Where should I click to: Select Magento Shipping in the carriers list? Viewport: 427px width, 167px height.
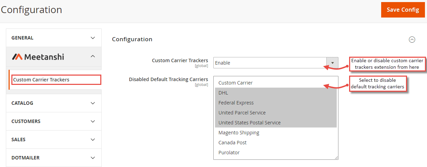point(276,133)
